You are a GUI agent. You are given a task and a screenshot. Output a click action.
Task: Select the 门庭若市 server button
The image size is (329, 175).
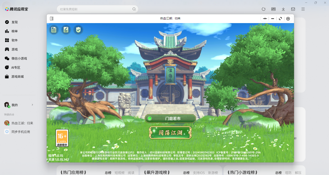click(170, 118)
